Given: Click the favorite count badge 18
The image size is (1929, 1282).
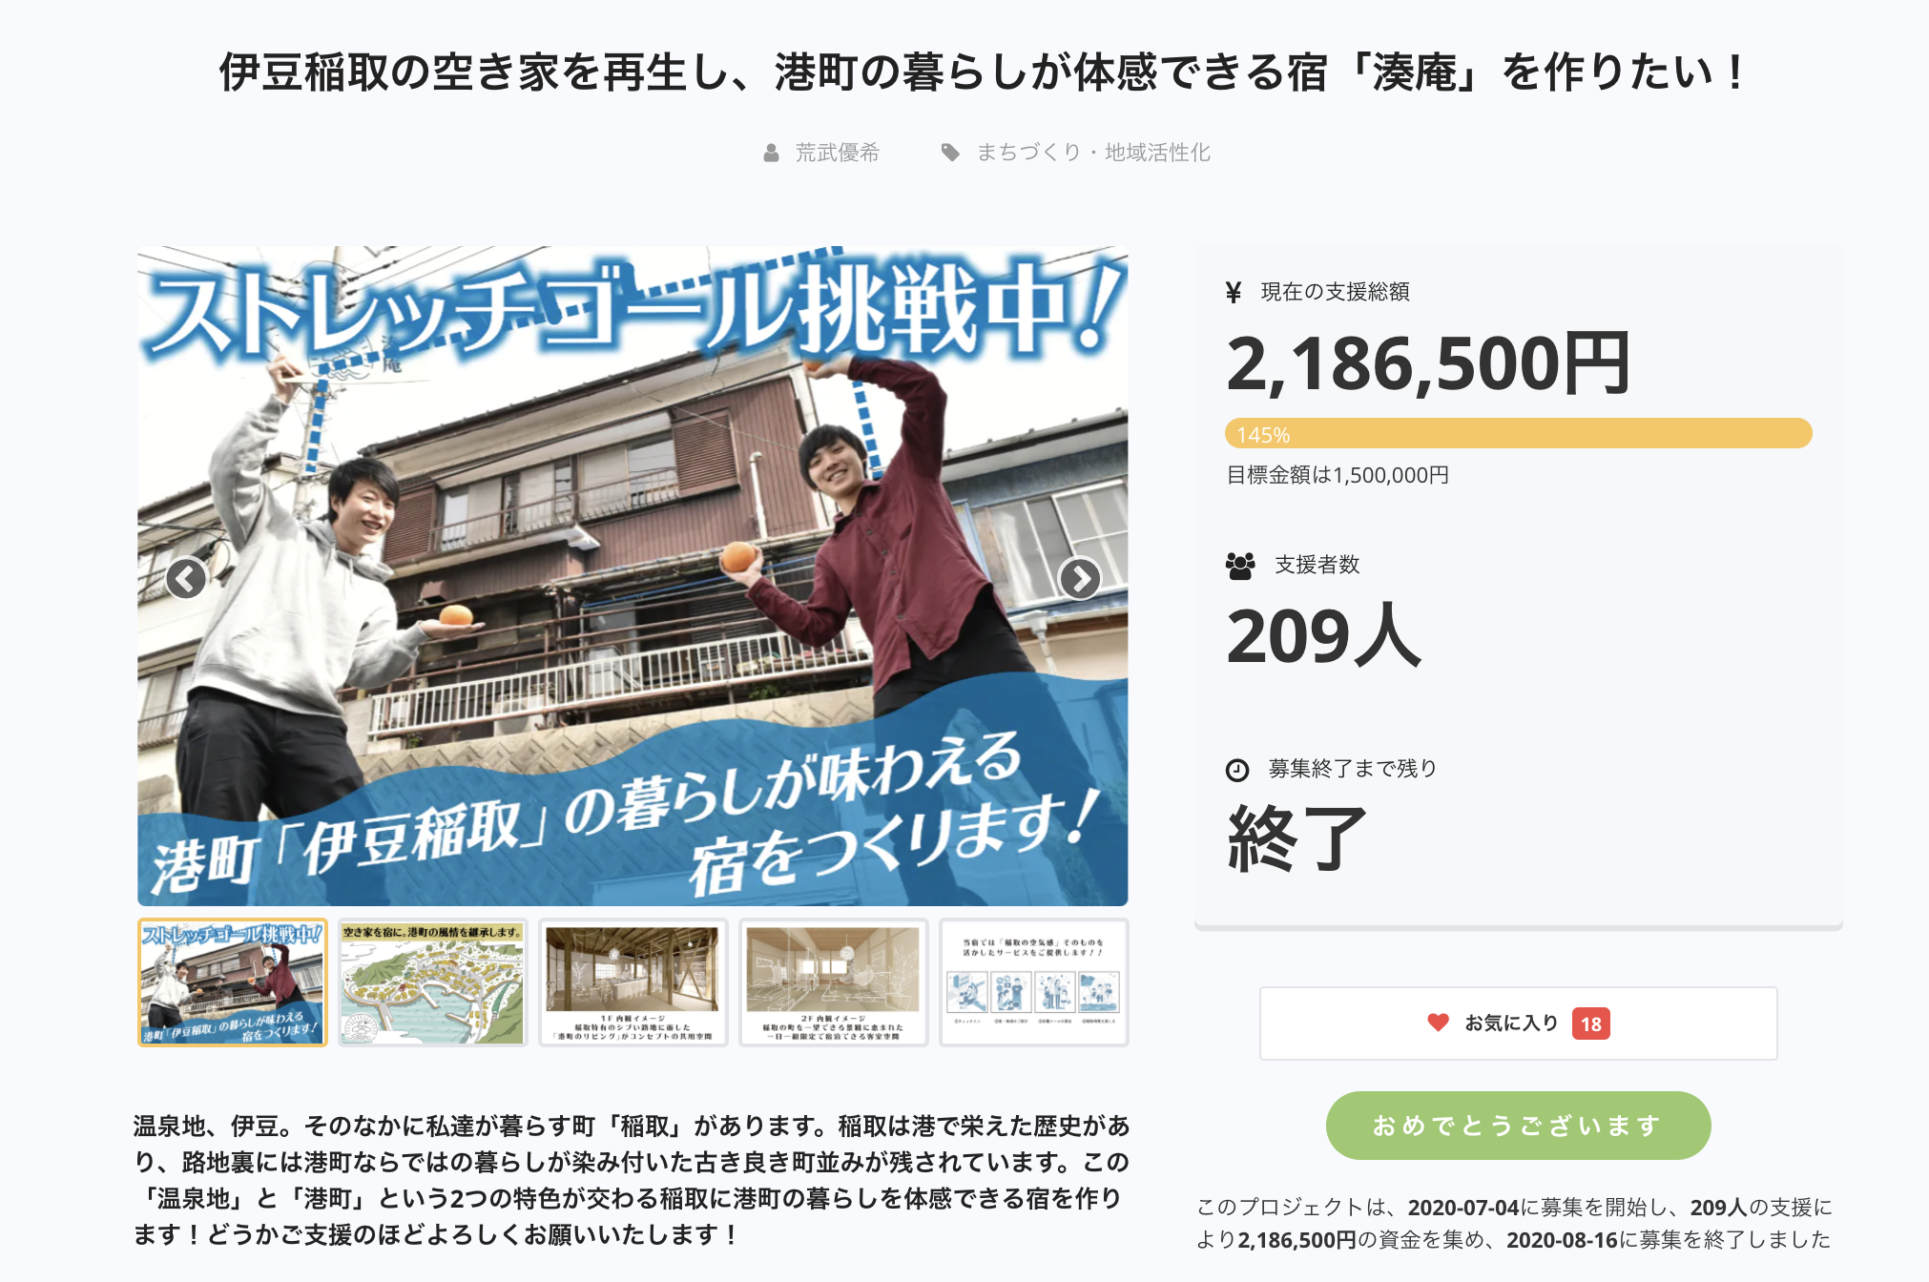Looking at the screenshot, I should pos(1590,1024).
